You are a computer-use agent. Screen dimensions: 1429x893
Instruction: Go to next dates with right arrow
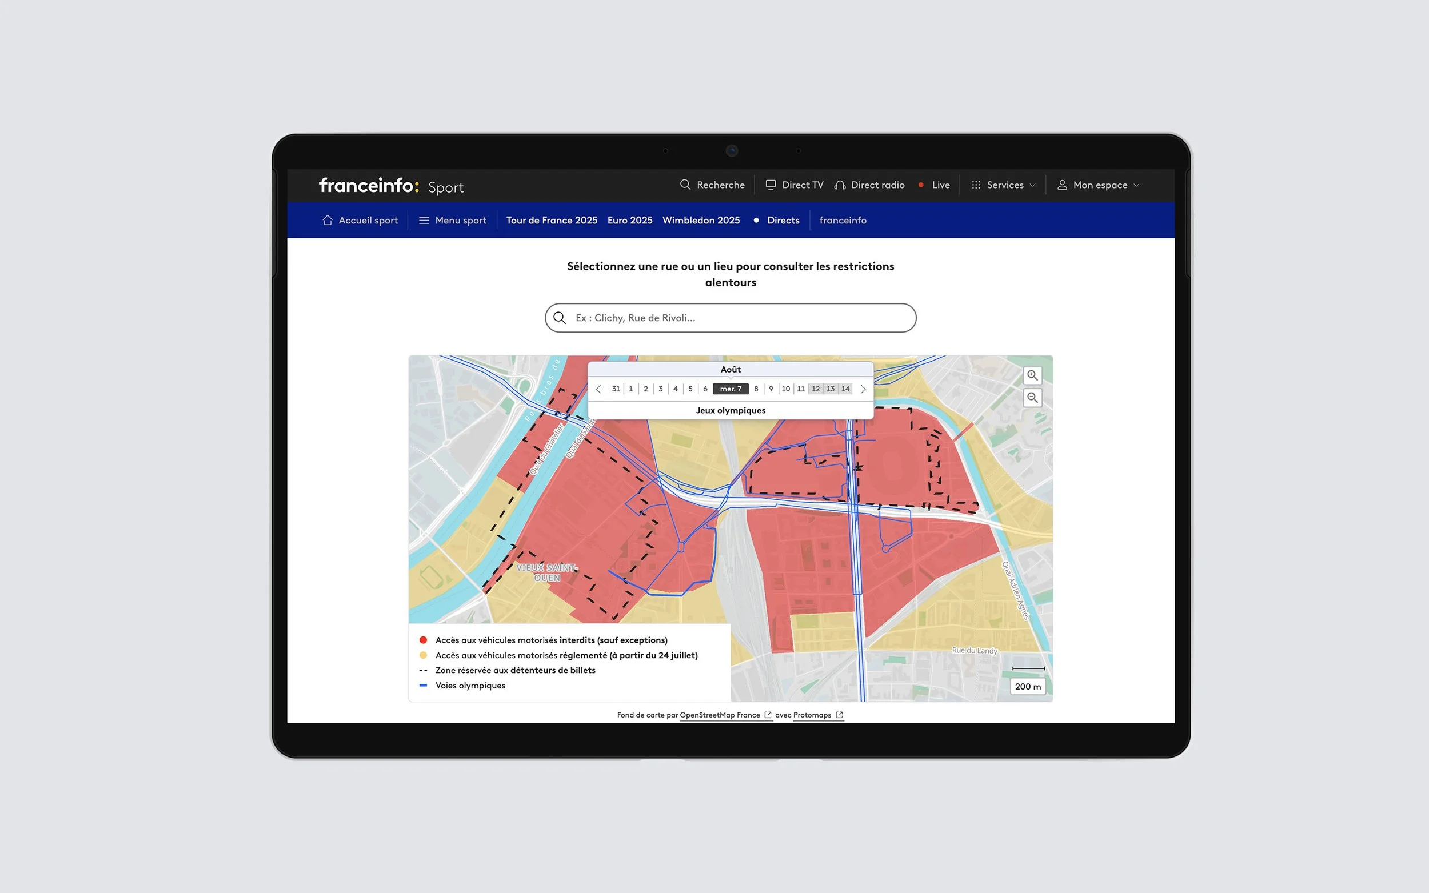[863, 389]
